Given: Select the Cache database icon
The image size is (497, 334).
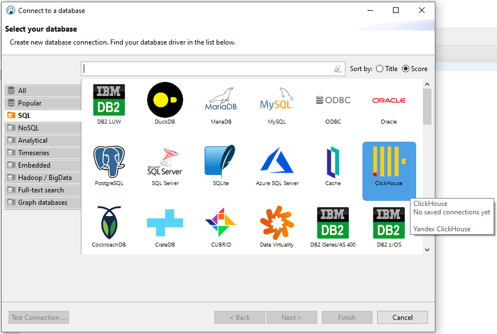Looking at the screenshot, I should pyautogui.click(x=333, y=162).
